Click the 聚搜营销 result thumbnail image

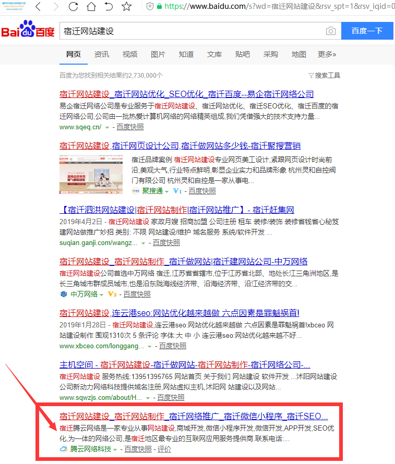coord(91,174)
